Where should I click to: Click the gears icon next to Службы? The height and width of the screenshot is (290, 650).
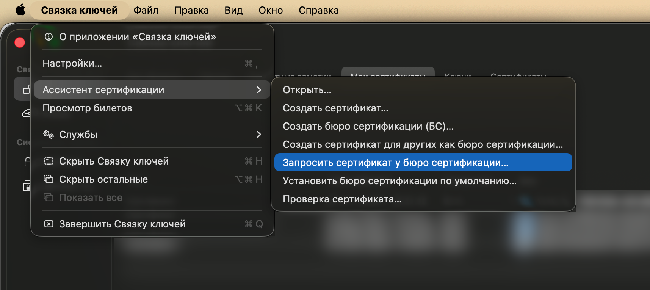(x=49, y=135)
